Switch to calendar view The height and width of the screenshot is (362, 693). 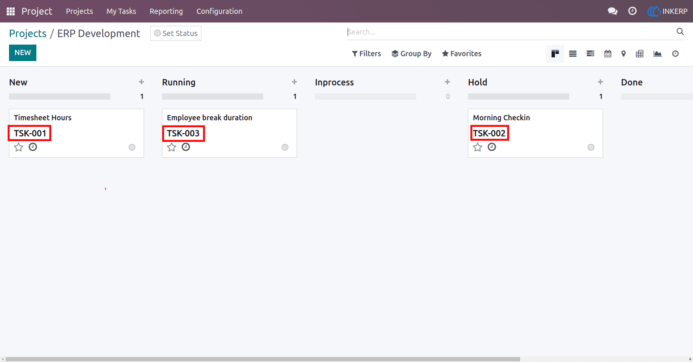607,54
